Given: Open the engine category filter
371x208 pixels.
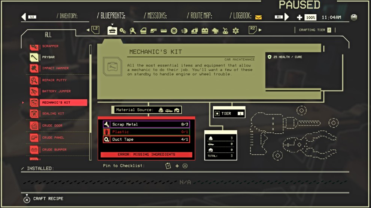Looking at the screenshot, I should click(215, 31).
